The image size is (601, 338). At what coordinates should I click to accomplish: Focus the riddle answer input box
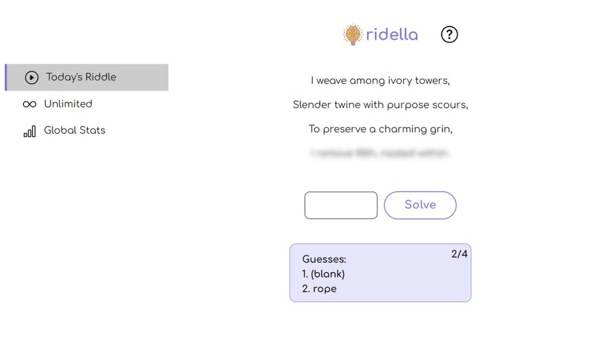341,205
